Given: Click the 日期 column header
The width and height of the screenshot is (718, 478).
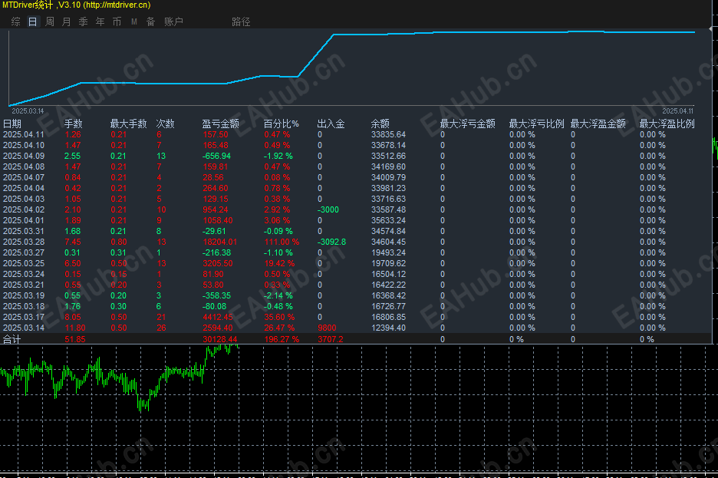Looking at the screenshot, I should pos(12,124).
